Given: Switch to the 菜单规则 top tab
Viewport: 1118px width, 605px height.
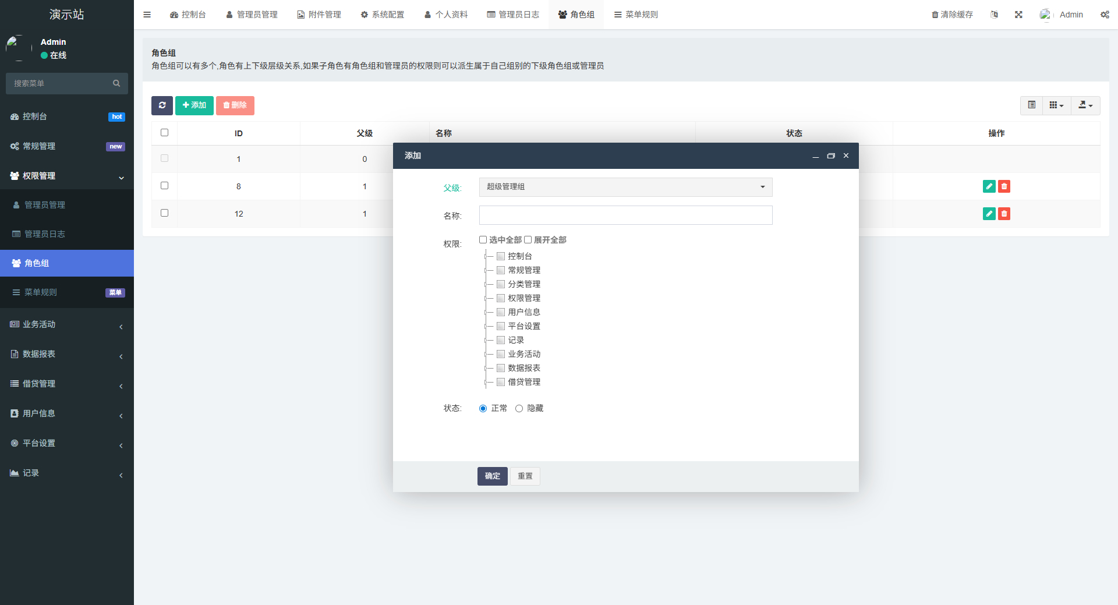Looking at the screenshot, I should (636, 15).
